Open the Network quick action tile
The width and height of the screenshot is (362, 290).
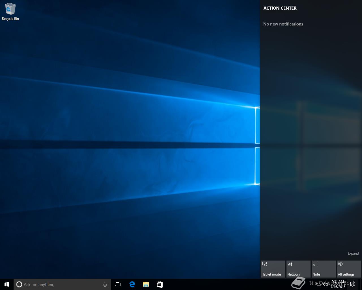point(298,269)
